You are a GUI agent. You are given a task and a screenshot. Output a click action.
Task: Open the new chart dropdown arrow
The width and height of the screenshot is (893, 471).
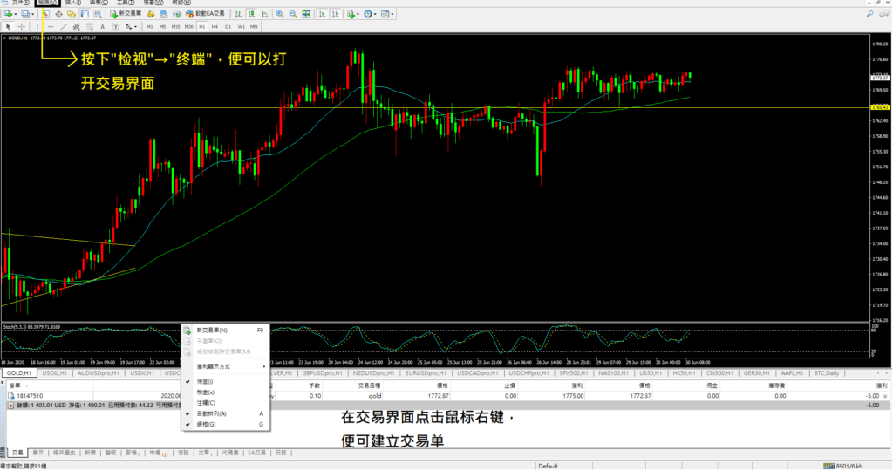tap(15, 15)
